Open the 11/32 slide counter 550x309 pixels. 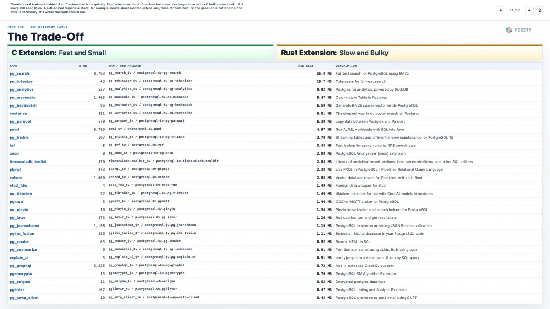(x=515, y=10)
